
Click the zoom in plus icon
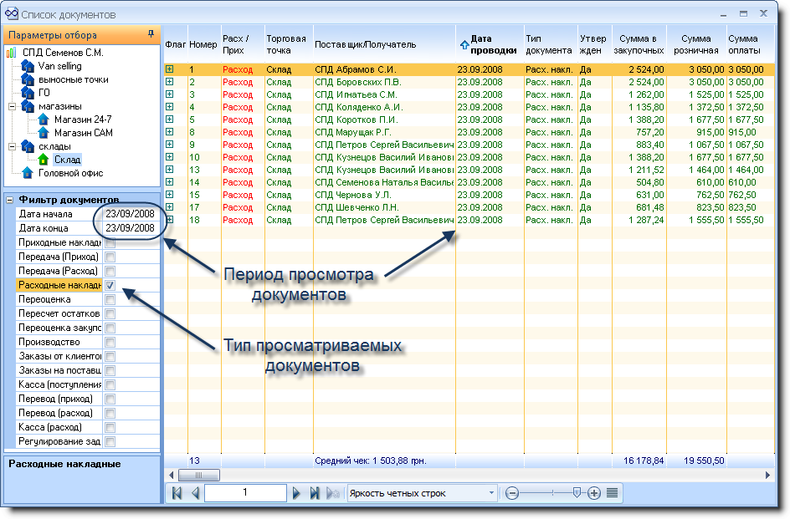pyautogui.click(x=594, y=493)
